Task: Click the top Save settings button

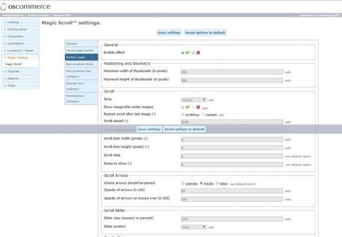Action: click(169, 32)
